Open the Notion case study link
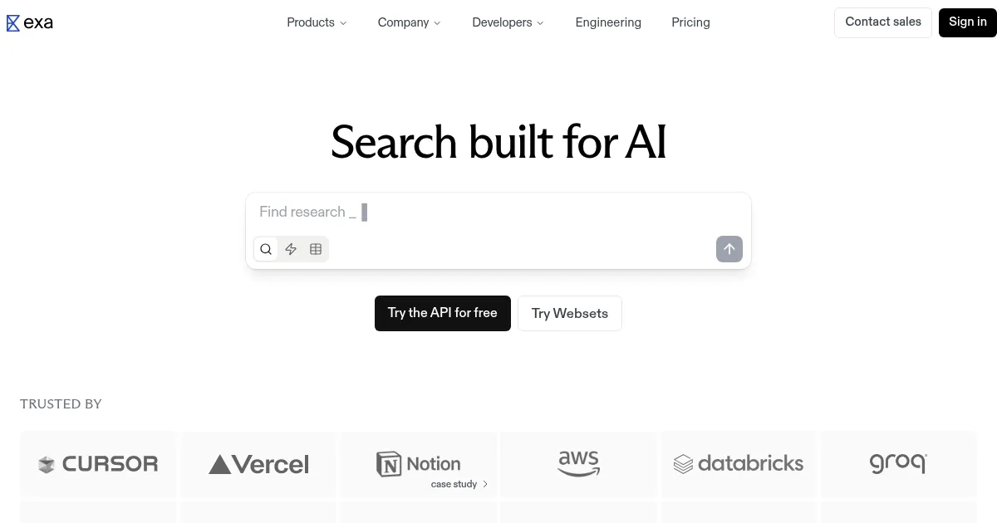 coord(458,484)
